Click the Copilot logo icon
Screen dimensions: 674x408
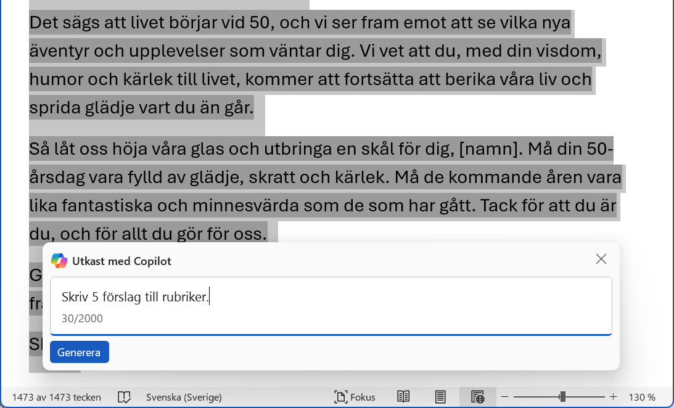[x=59, y=261]
